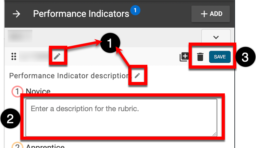Grab the six-dot drag handle
This screenshot has height=148, width=256.
(x=13, y=57)
